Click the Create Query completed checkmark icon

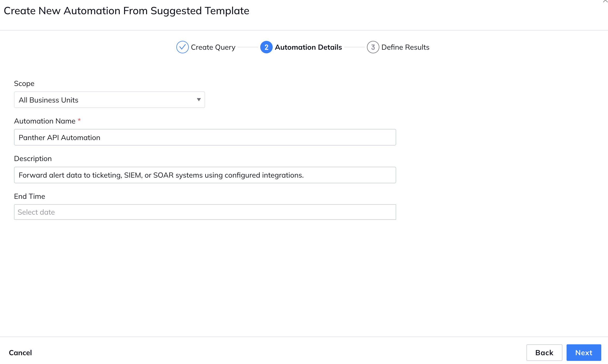click(x=182, y=47)
